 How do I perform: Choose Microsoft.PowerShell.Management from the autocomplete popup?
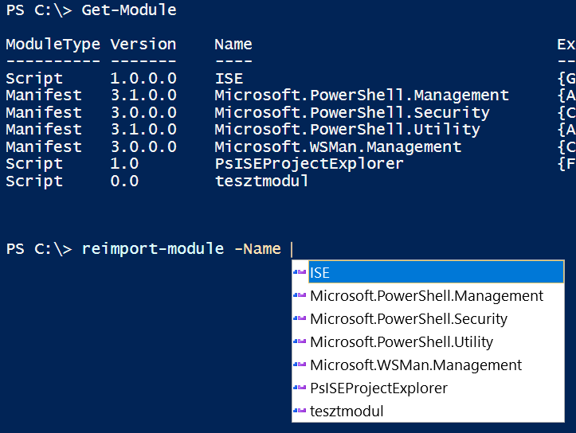[426, 295]
